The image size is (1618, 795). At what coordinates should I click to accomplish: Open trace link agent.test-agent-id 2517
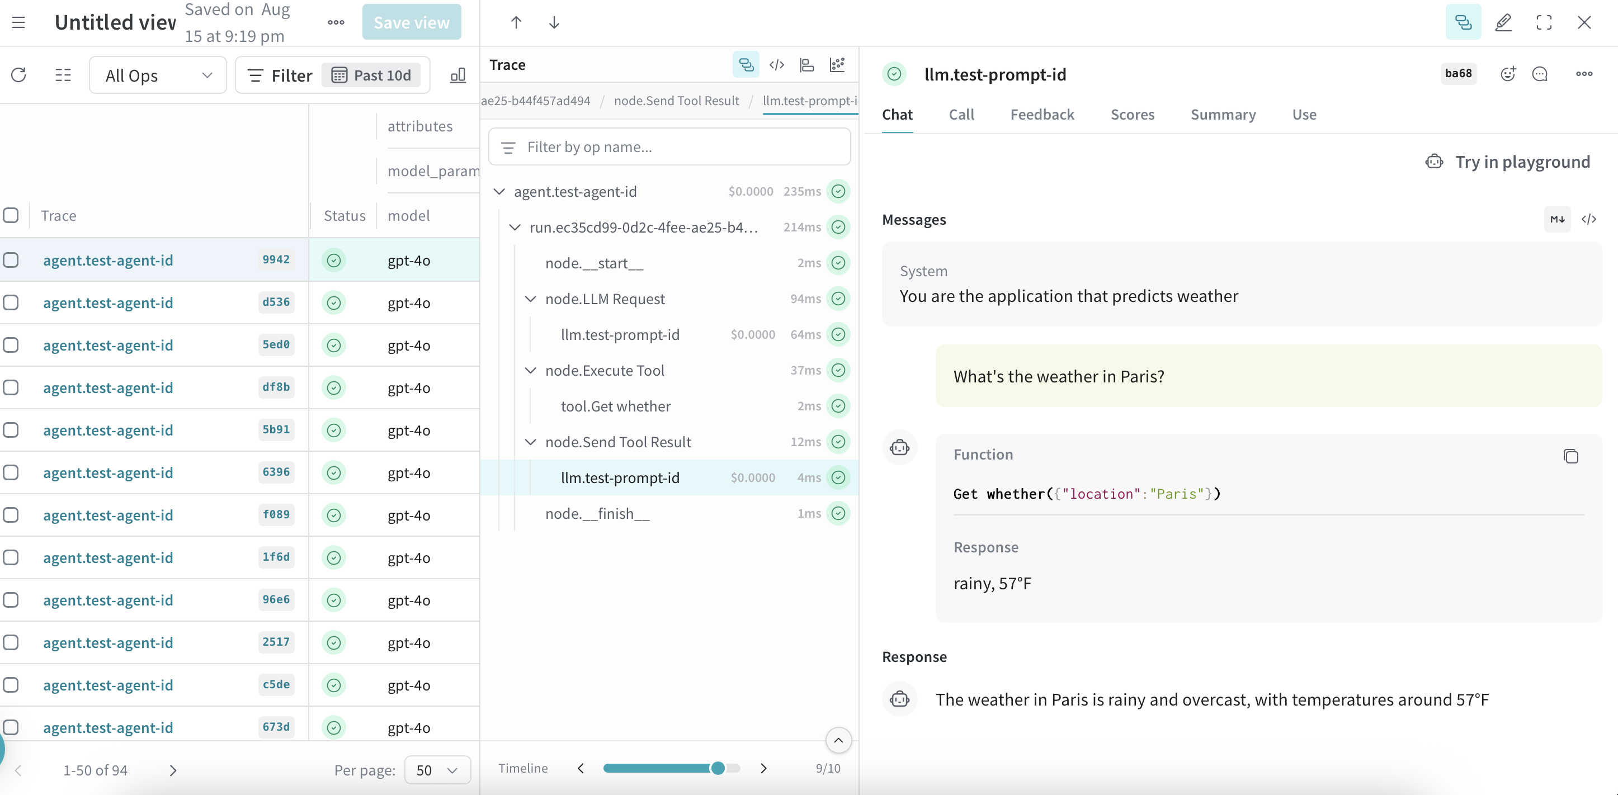tap(108, 642)
